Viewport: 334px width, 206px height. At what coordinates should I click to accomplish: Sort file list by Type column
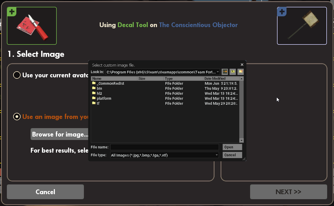[183, 78]
